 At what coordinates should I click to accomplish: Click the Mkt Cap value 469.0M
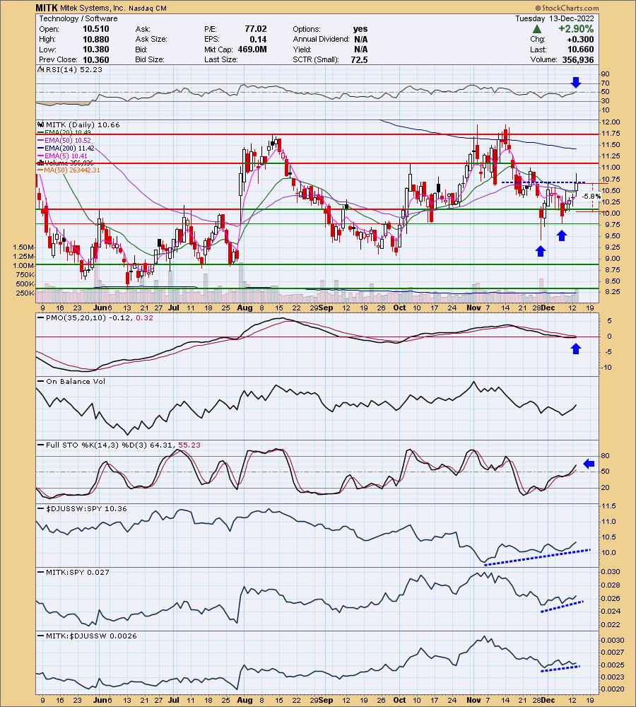click(252, 49)
